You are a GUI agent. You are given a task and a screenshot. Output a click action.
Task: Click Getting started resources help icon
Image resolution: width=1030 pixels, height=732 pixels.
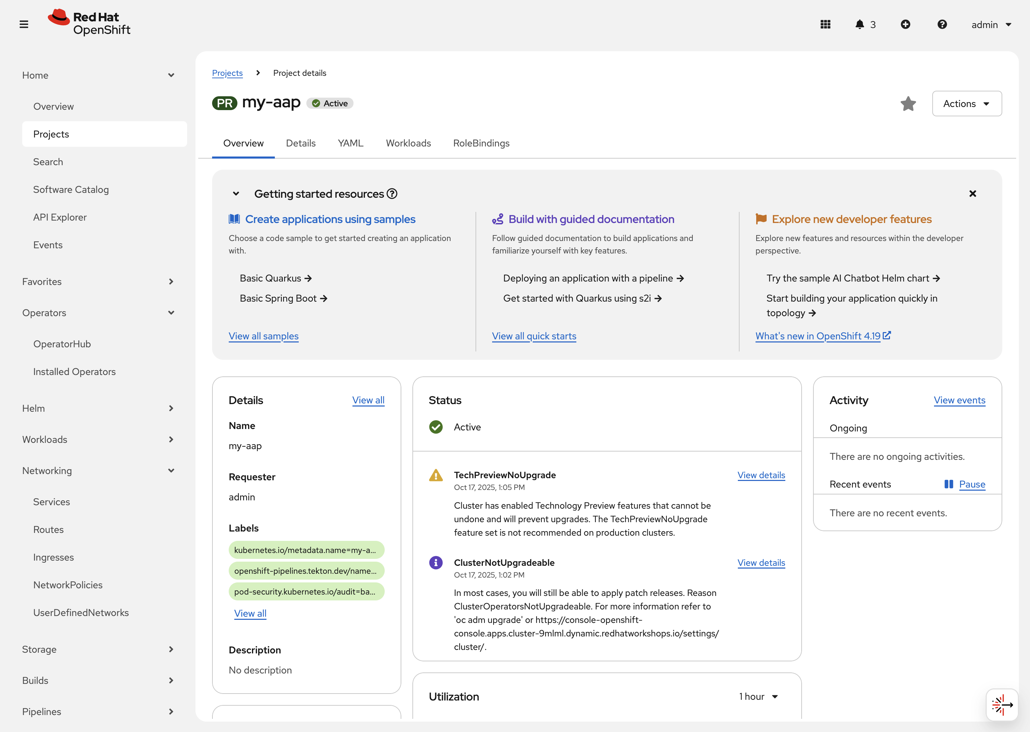click(x=392, y=194)
